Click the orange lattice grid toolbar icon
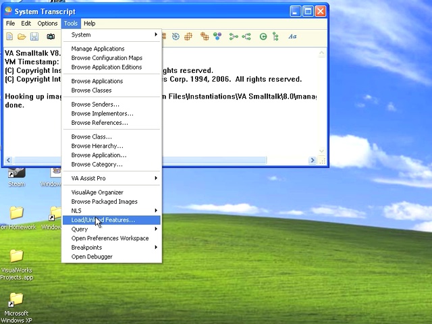This screenshot has height=324, width=432. tap(188, 36)
